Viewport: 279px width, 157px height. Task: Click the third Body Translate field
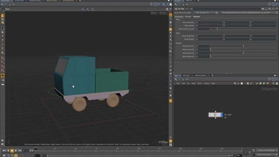click(x=263, y=36)
